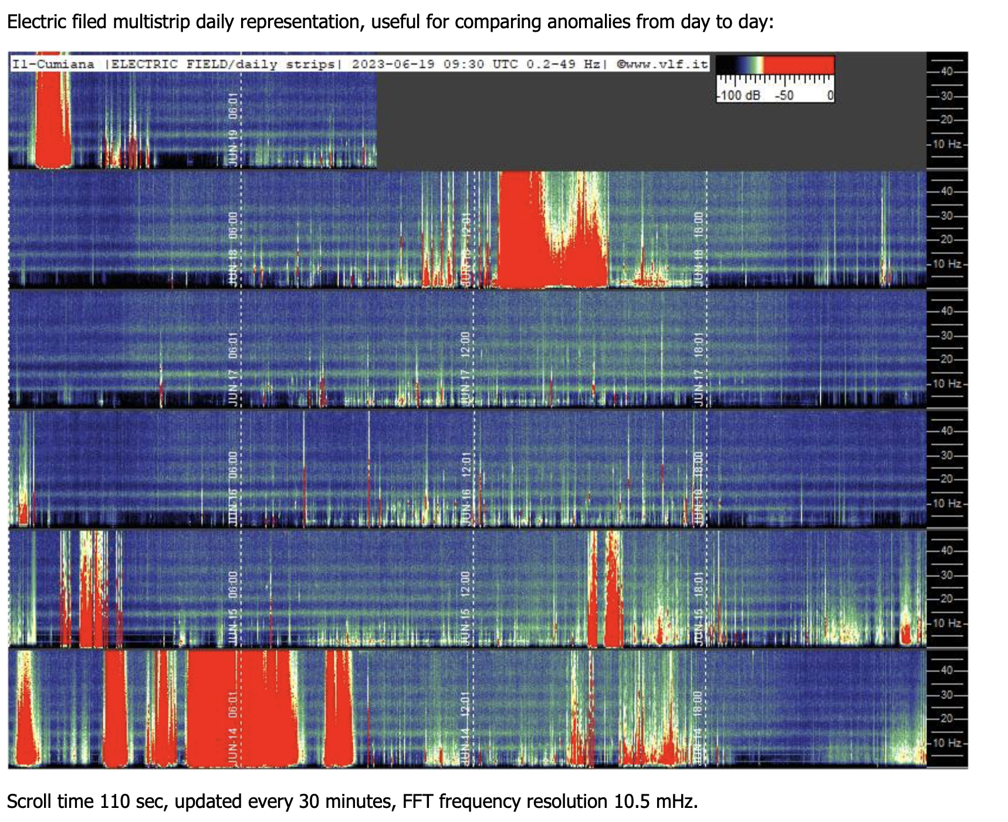This screenshot has height=822, width=1008.
Task: Click the '12:01' time marker in JUN-14 strip
Action: point(466,705)
